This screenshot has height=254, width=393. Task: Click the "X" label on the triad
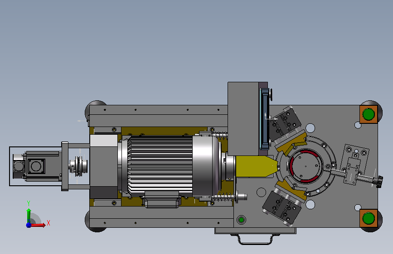click(x=49, y=223)
